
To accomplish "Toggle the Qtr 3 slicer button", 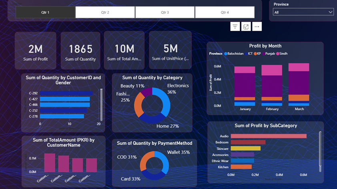I will click(x=165, y=12).
